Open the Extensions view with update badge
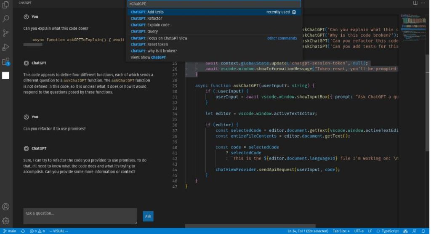Screen dimensions: 431x234 [6, 61]
